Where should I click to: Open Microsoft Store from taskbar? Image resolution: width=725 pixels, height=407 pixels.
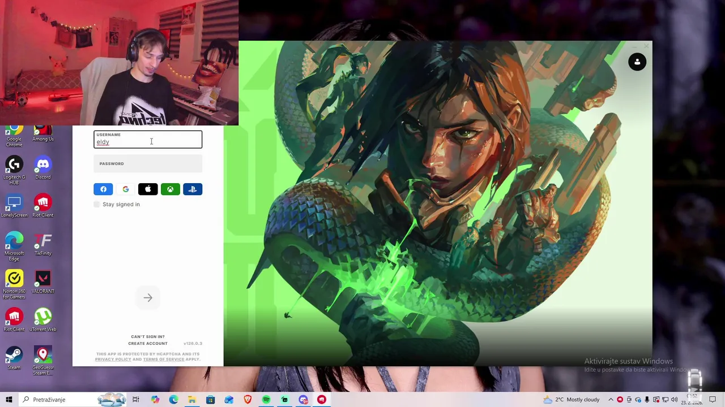pyautogui.click(x=210, y=400)
